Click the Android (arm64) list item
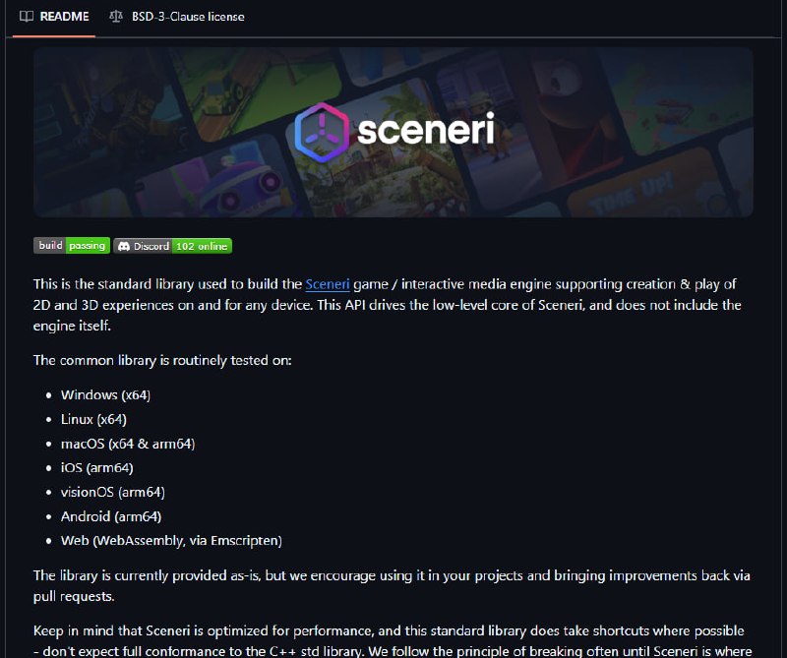Viewport: 787px width, 658px height. coord(111,516)
